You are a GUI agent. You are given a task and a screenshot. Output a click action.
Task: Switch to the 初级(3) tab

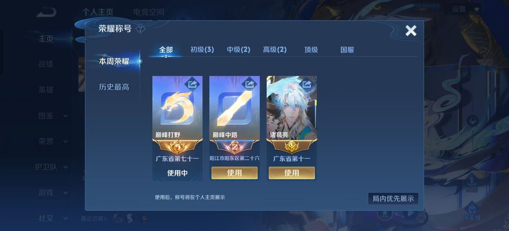tap(202, 49)
